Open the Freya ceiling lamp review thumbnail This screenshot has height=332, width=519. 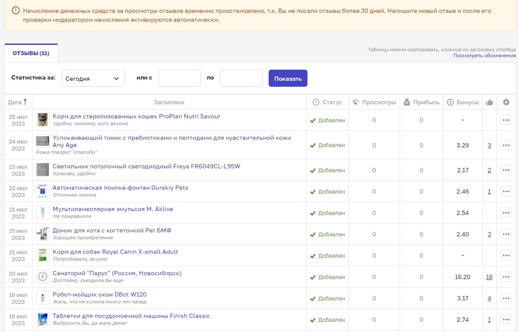tap(42, 170)
